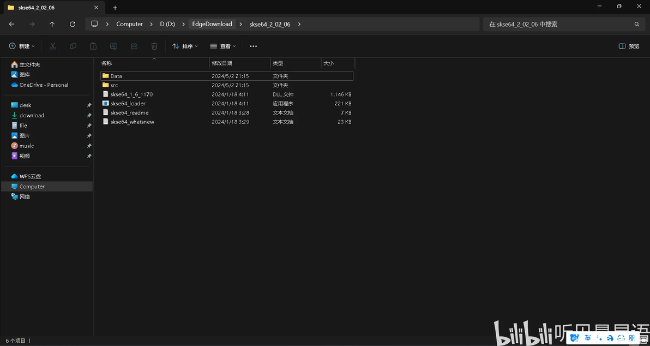Viewport: 650px width, 346px height.
Task: Open the 排序 sort dropdown
Action: point(185,46)
